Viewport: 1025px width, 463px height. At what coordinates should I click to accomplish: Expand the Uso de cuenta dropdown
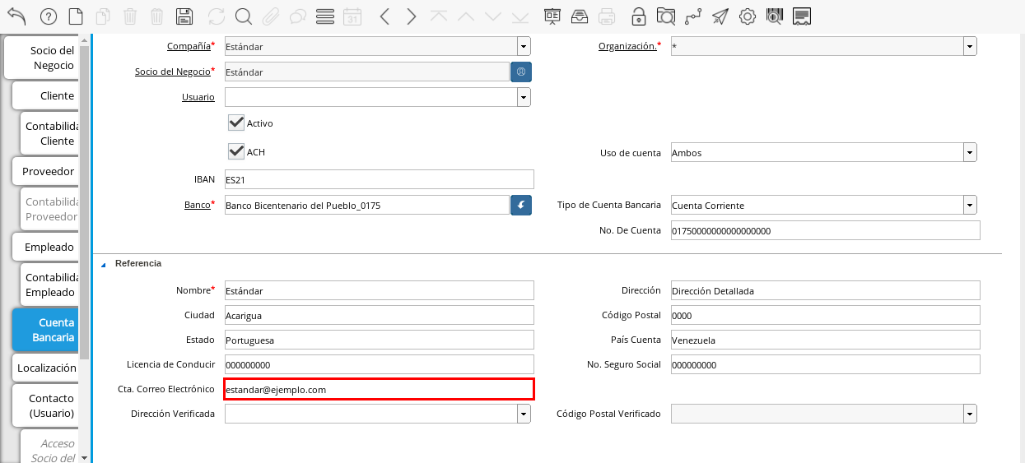(970, 153)
